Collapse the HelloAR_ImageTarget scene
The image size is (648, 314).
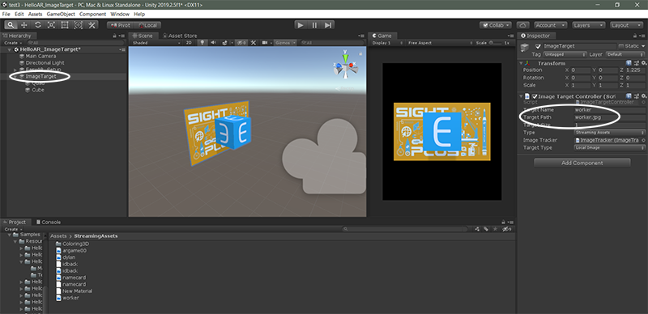coord(11,49)
